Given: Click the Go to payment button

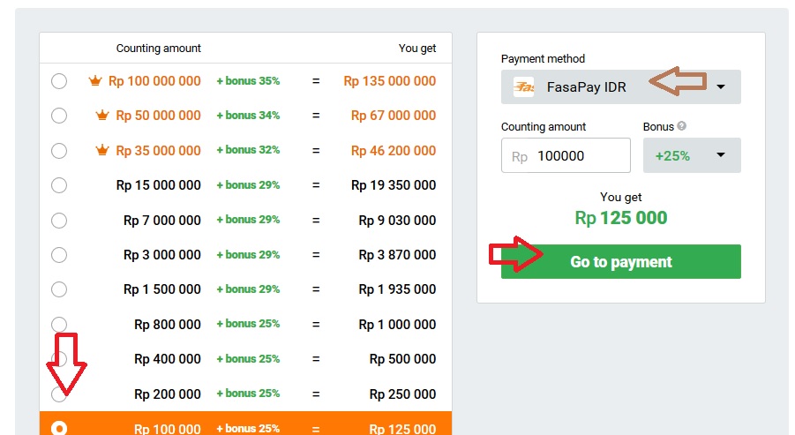Looking at the screenshot, I should pyautogui.click(x=621, y=262).
